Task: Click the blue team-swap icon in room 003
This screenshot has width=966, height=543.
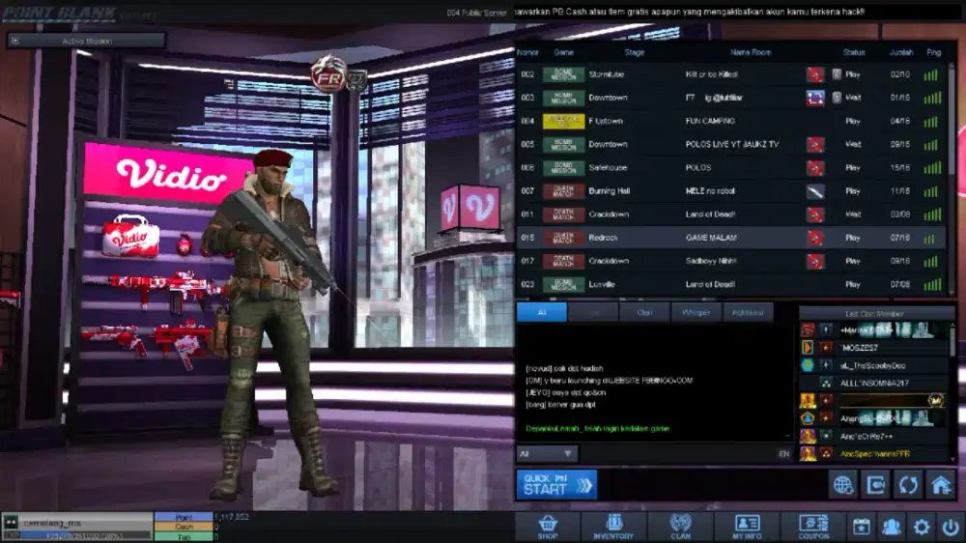Action: [x=815, y=98]
